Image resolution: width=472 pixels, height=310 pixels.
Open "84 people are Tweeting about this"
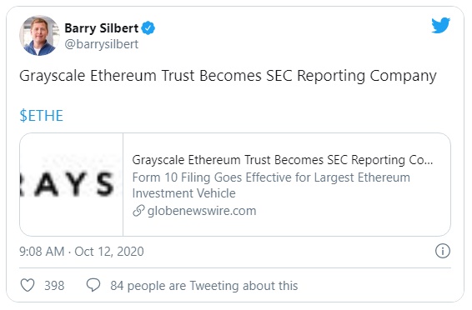(x=203, y=286)
